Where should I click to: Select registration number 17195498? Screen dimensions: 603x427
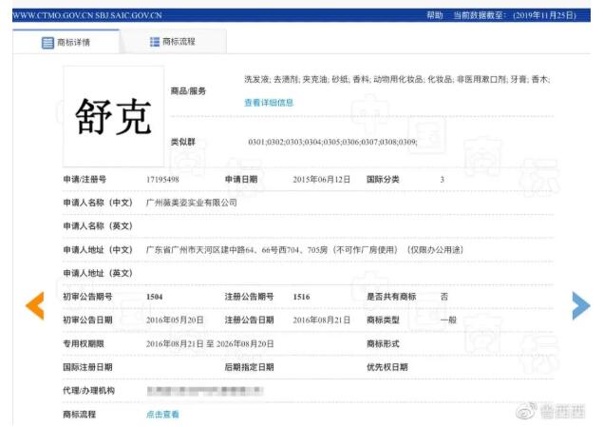coord(162,180)
